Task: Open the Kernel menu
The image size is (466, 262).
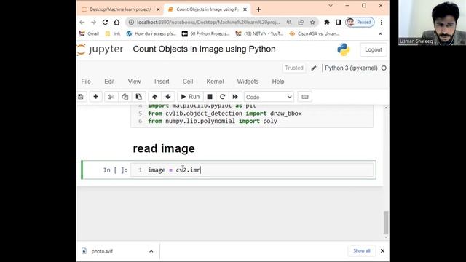Action: pos(215,82)
